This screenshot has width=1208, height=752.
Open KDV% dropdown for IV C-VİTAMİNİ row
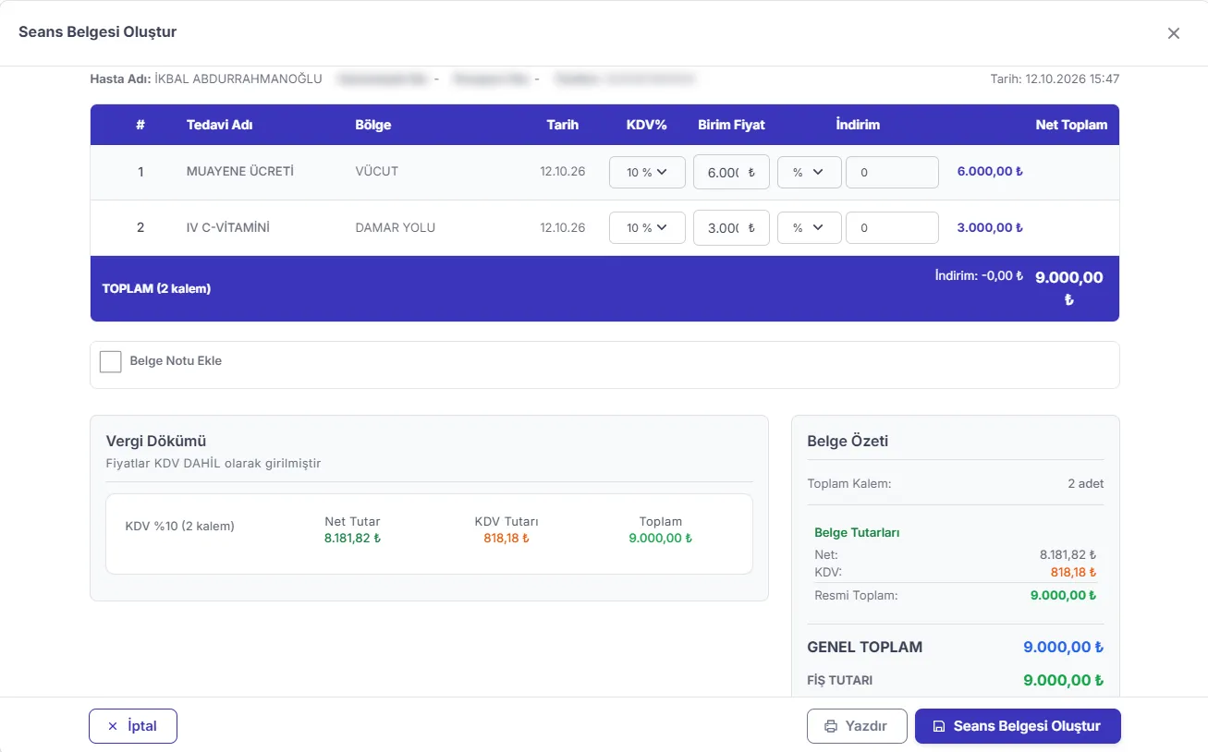pos(647,228)
